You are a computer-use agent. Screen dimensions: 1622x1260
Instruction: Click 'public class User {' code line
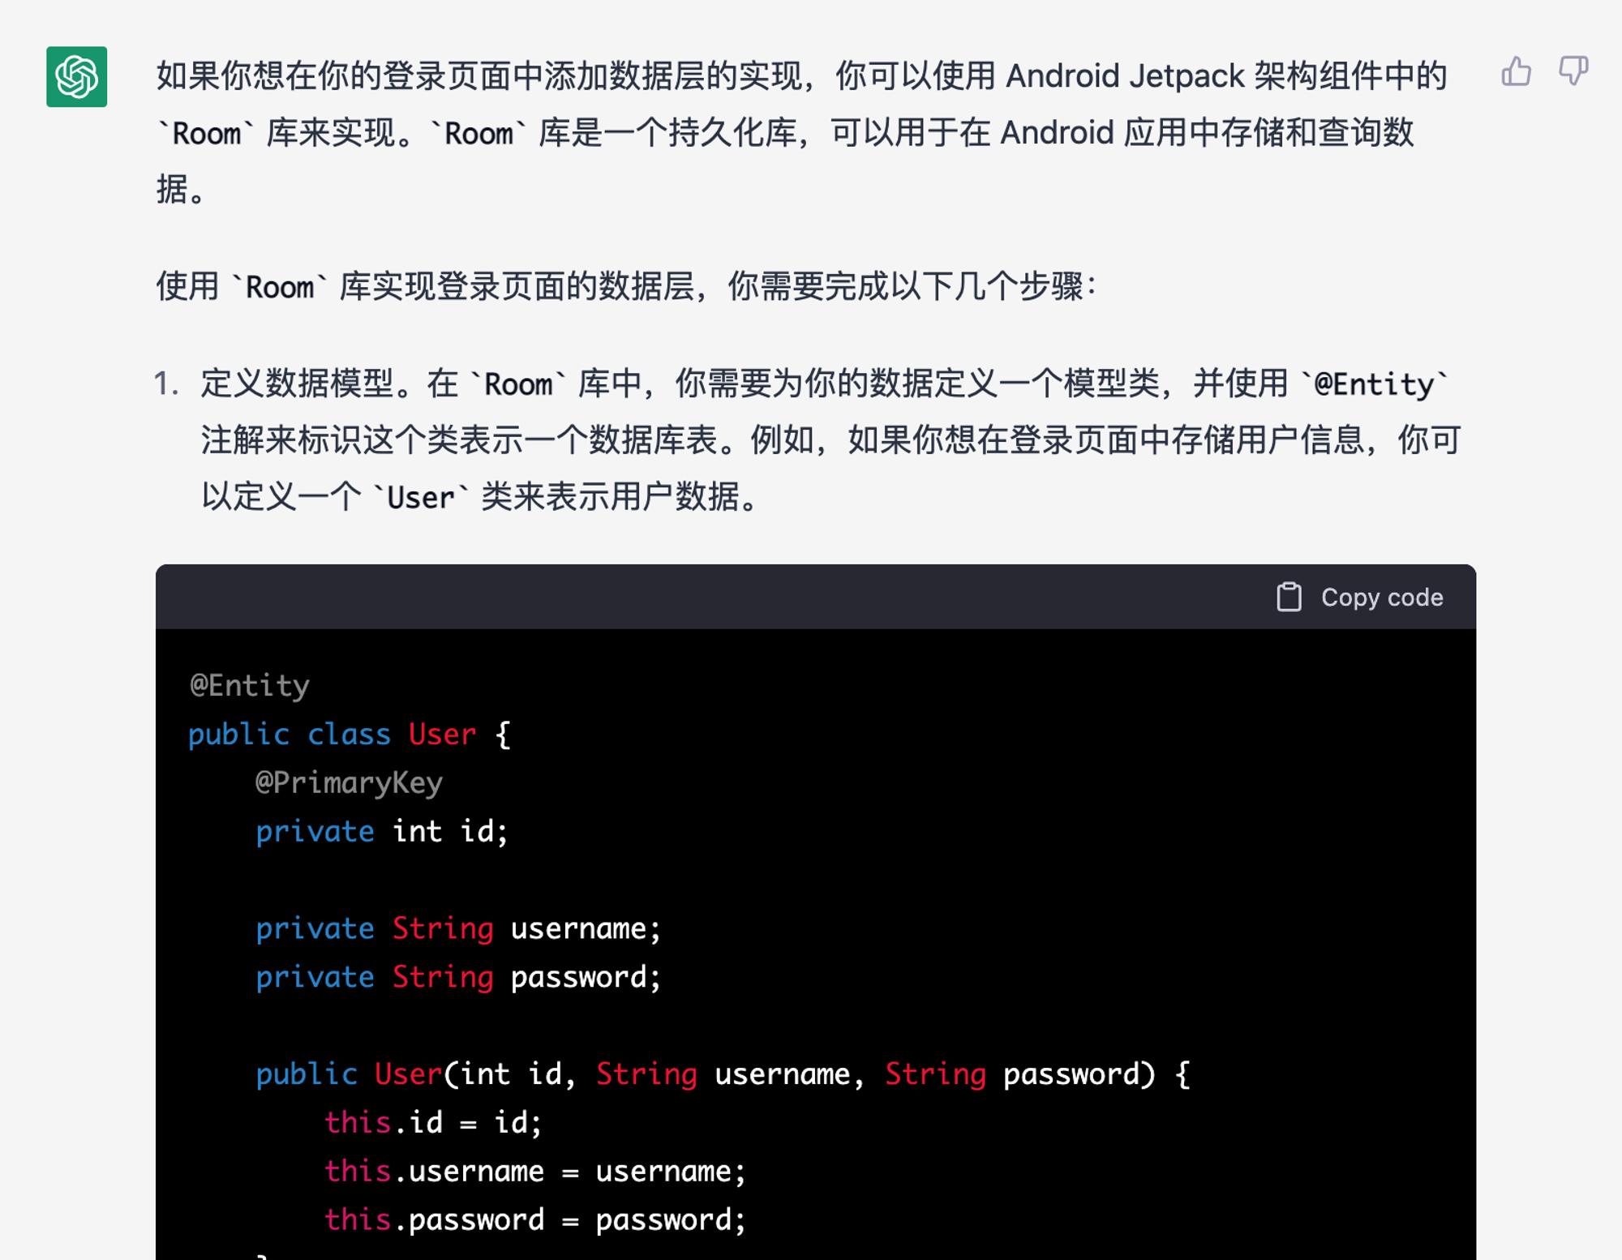click(x=350, y=735)
